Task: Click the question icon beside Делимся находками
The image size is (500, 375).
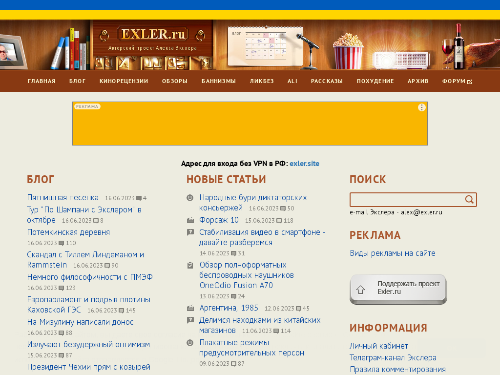Action: coord(190,320)
